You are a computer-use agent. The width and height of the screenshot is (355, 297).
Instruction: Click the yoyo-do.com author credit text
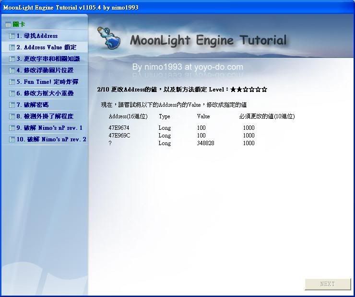point(188,67)
